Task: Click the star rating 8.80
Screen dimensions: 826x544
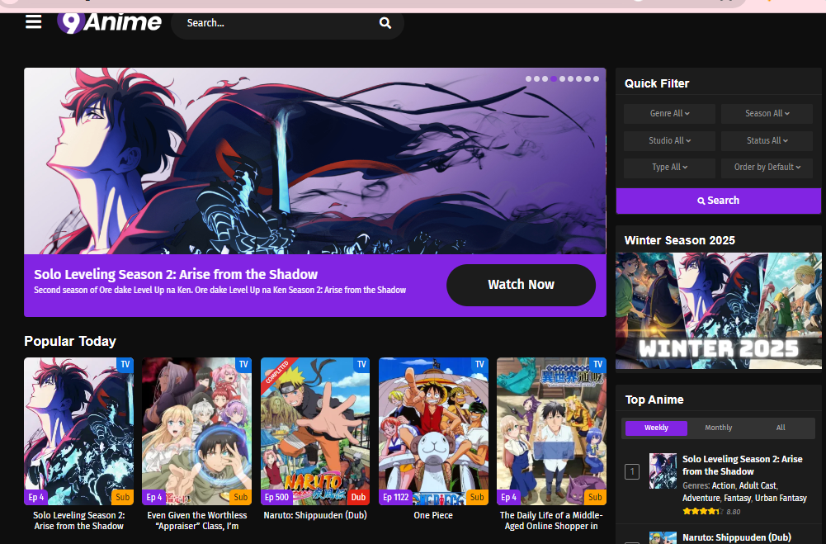Action: click(711, 511)
